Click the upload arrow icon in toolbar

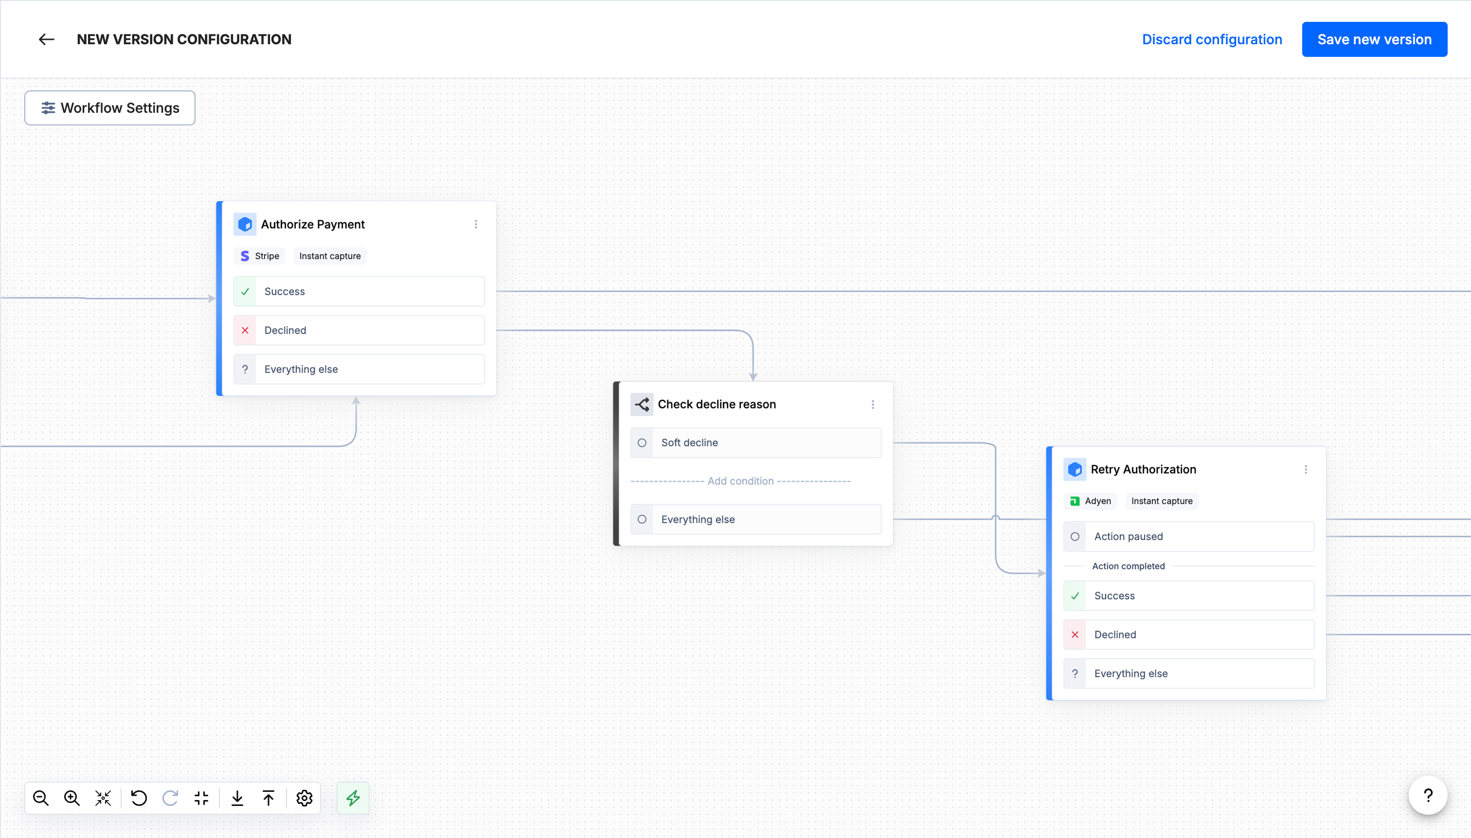pyautogui.click(x=269, y=798)
